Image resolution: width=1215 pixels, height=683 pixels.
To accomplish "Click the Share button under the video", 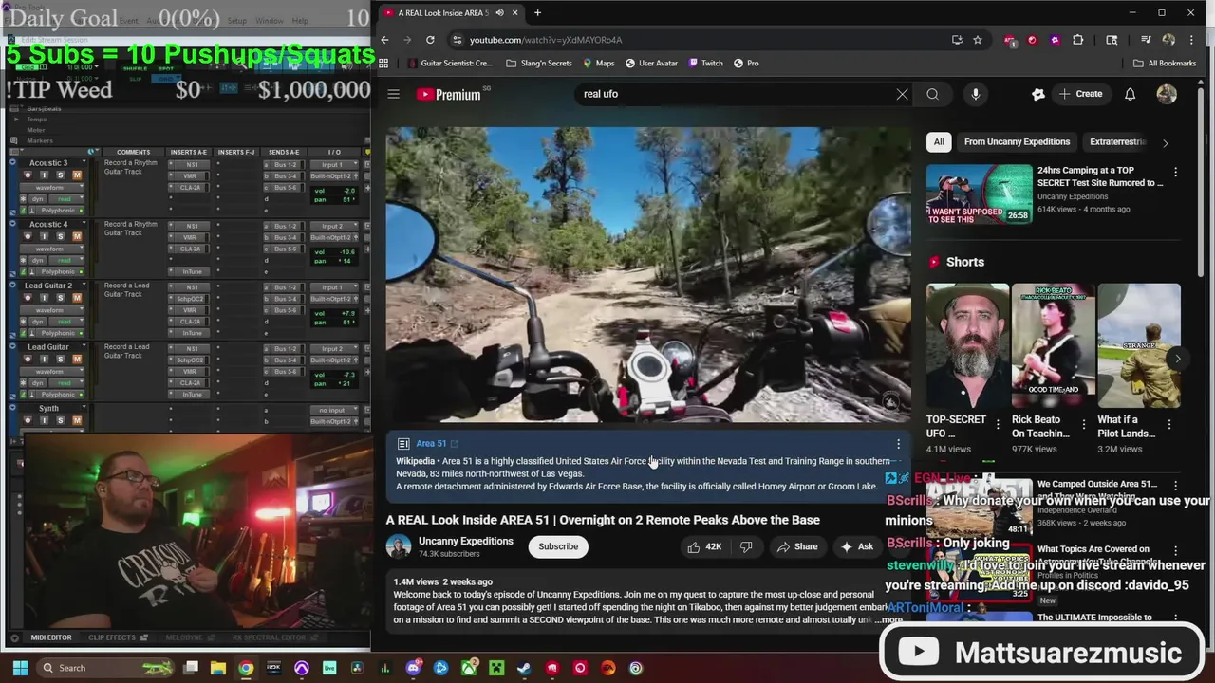I will point(796,546).
